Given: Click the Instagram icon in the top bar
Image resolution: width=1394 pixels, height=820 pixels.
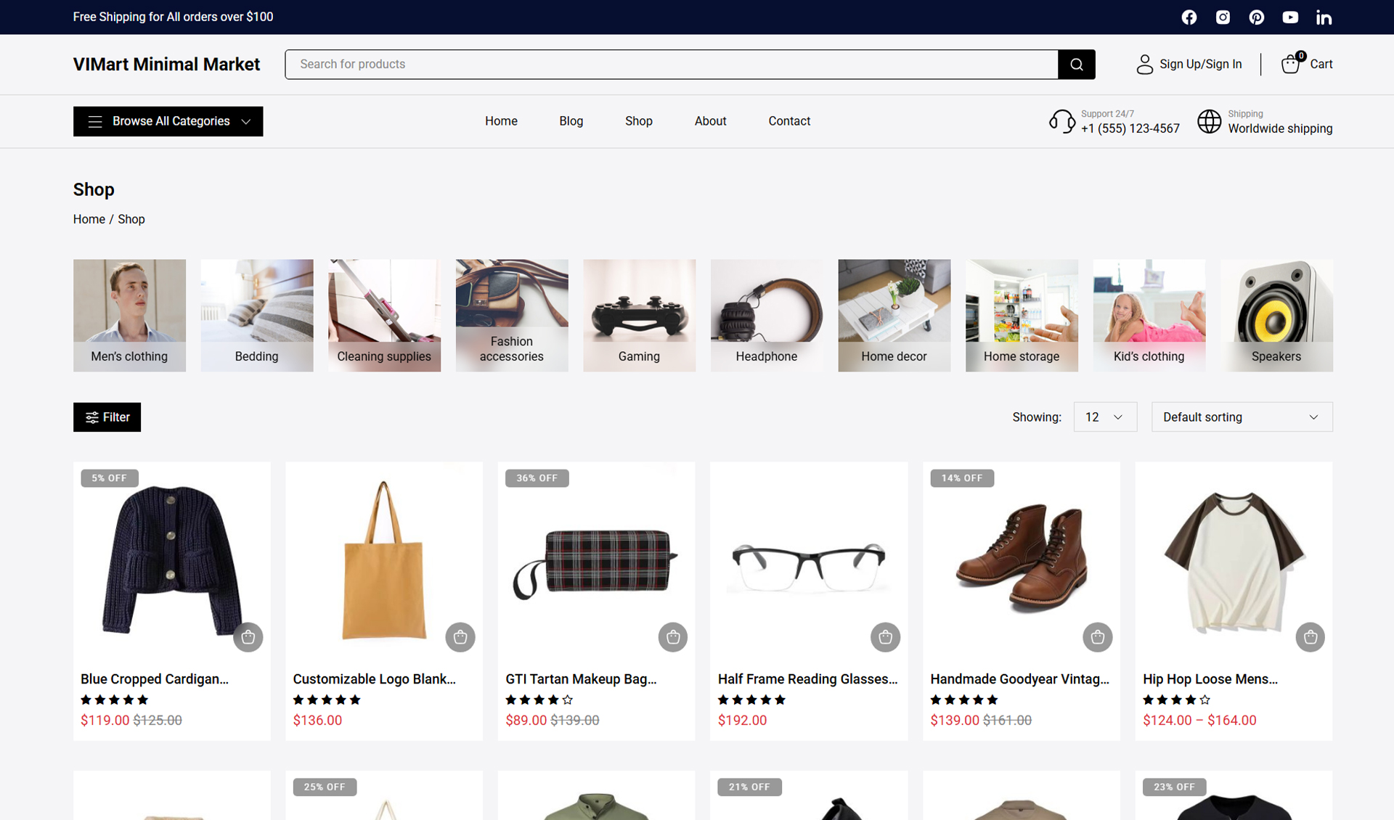Looking at the screenshot, I should tap(1223, 17).
